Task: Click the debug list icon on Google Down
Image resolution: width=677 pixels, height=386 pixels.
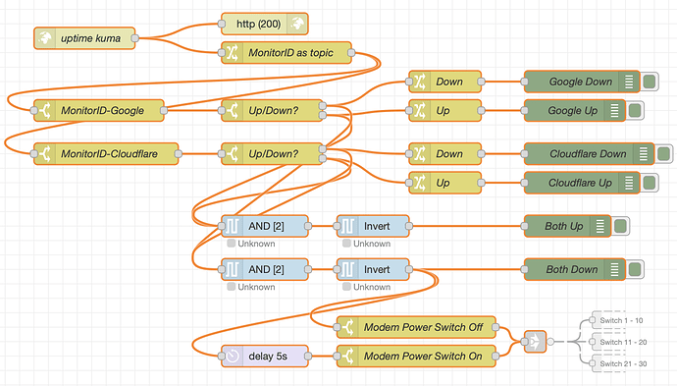Action: click(629, 82)
